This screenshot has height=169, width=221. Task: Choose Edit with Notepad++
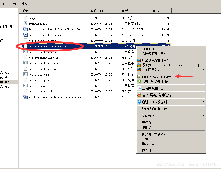171,77
